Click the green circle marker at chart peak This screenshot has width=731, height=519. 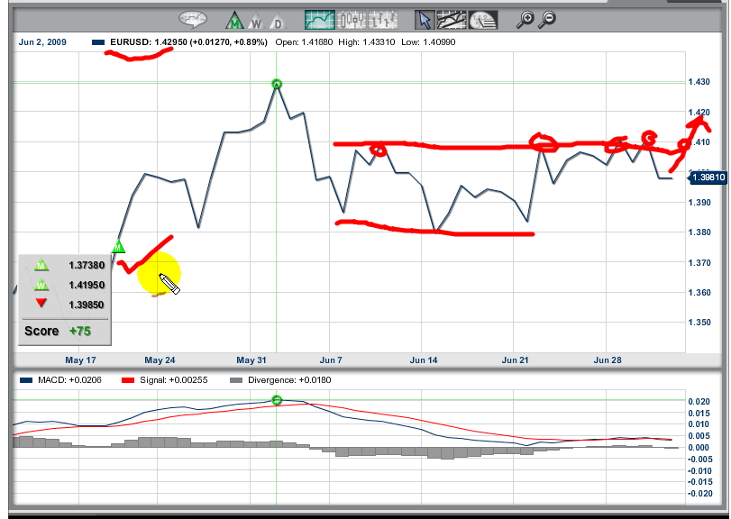(277, 84)
